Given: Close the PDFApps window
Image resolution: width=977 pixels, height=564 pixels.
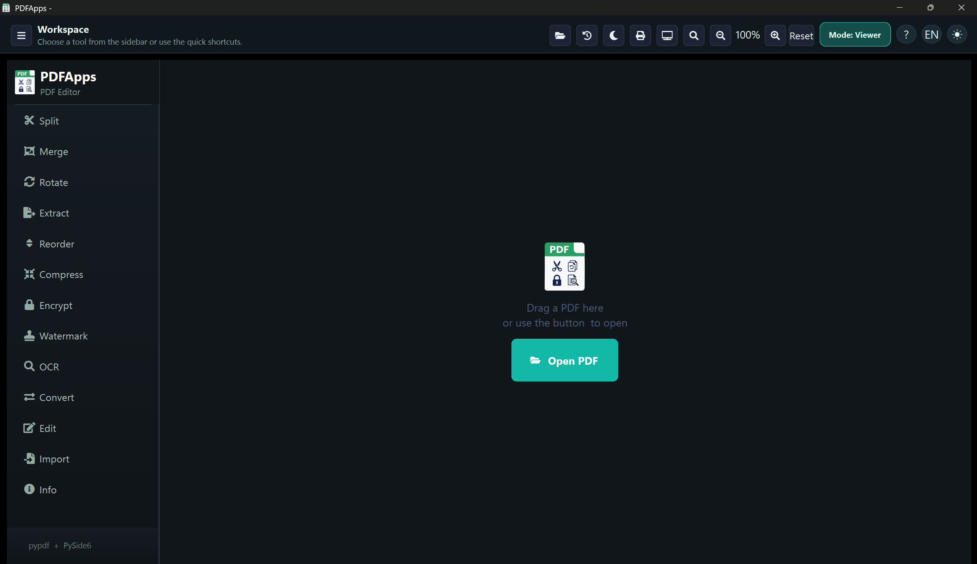Looking at the screenshot, I should click(961, 7).
